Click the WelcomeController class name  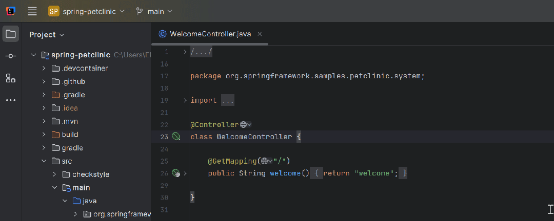tap(254, 137)
